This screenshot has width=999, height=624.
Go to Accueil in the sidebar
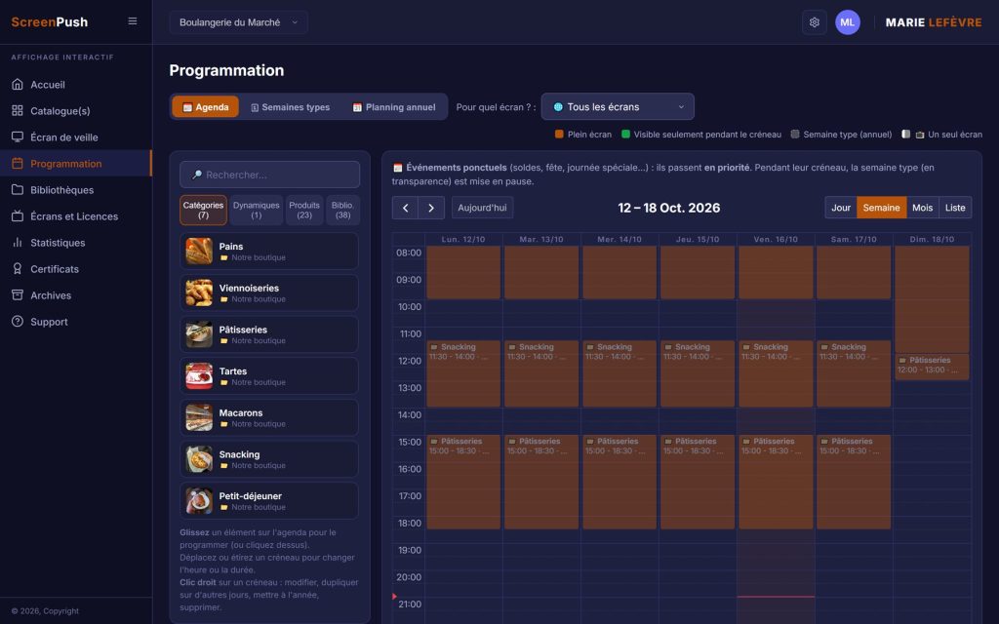pos(76,84)
